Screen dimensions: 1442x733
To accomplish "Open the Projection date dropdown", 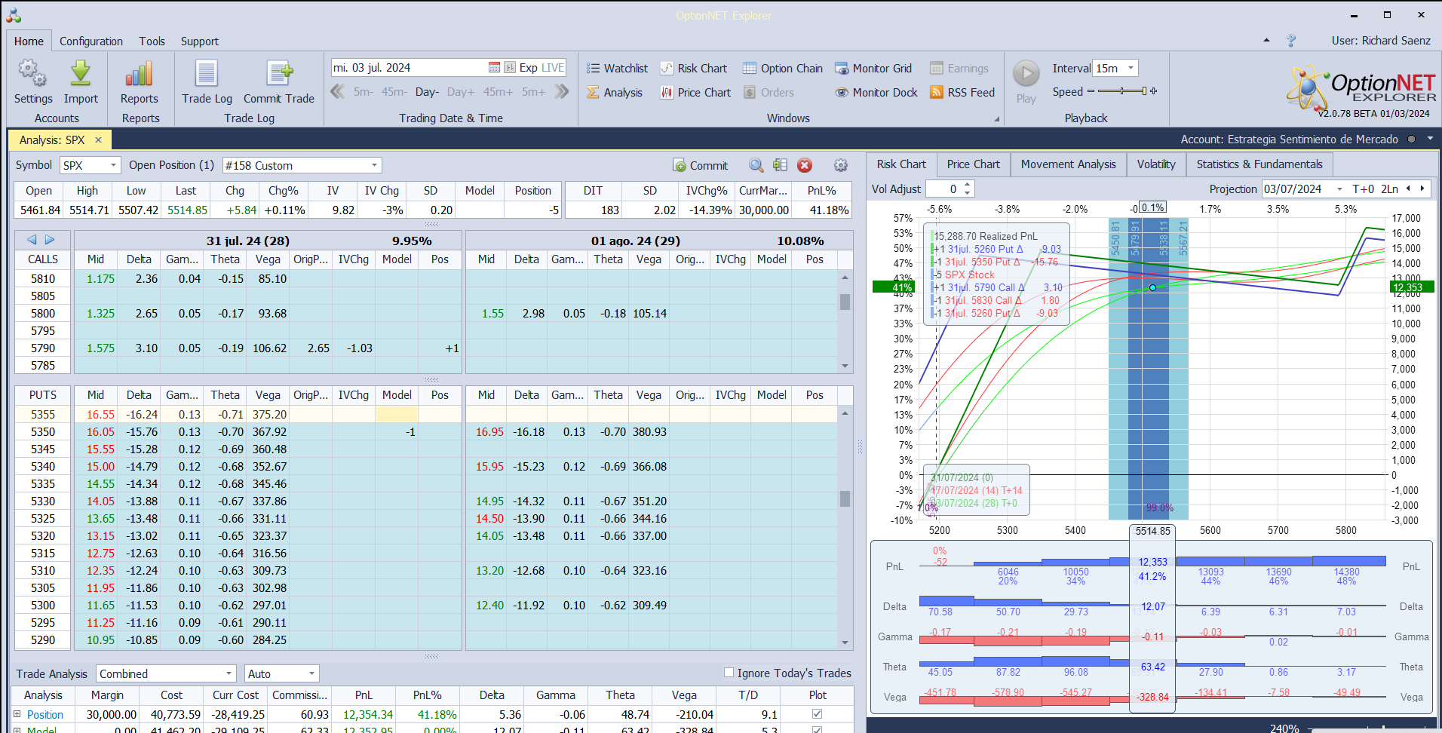I will pos(1339,189).
